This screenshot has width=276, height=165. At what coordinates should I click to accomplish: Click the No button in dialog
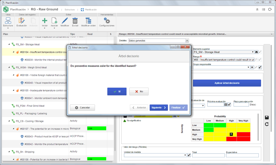(139, 92)
